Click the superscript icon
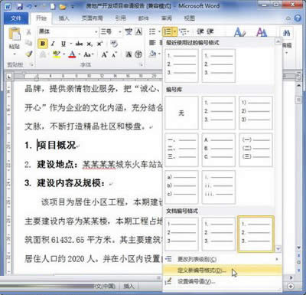 point(99,44)
